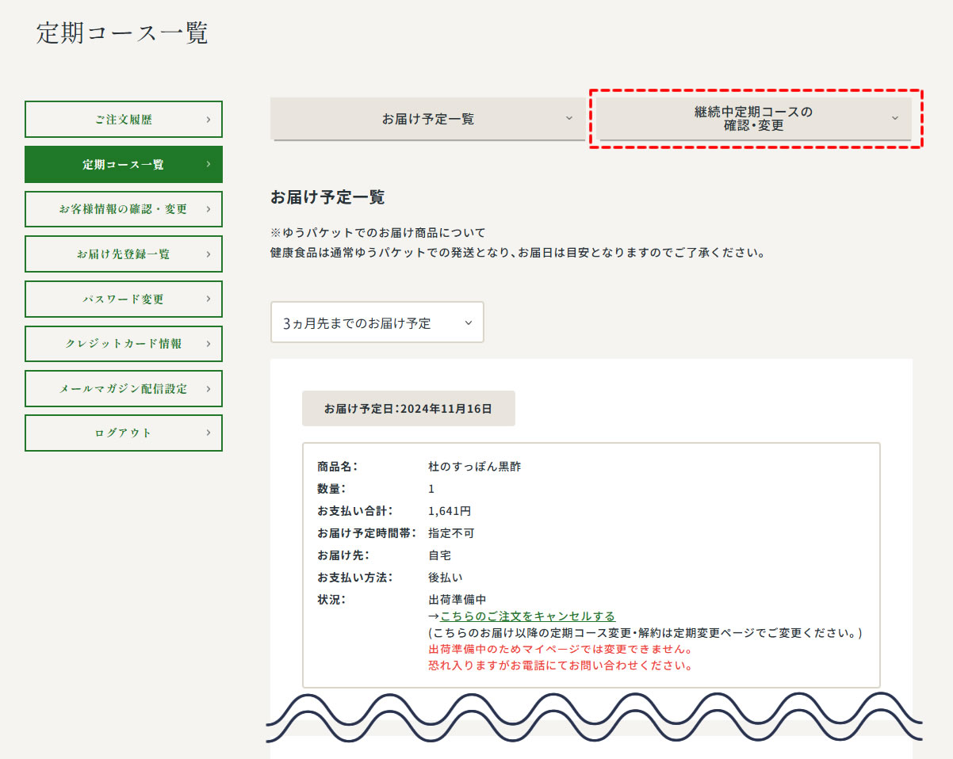Click the 1,641円 payment total
The image size is (953, 759).
[x=450, y=511]
